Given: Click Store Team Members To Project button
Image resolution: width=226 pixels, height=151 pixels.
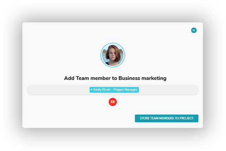Looking at the screenshot, I should [166, 118].
